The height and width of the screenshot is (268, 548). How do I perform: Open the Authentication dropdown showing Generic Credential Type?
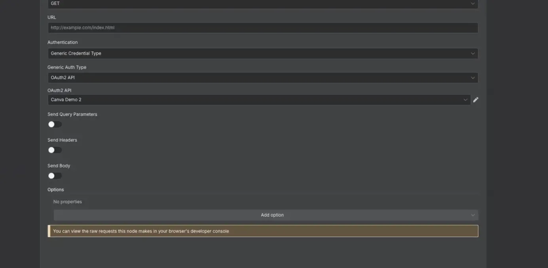[263, 53]
